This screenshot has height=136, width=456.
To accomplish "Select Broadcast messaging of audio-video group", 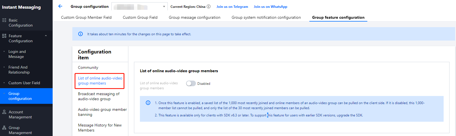I will point(99,96).
